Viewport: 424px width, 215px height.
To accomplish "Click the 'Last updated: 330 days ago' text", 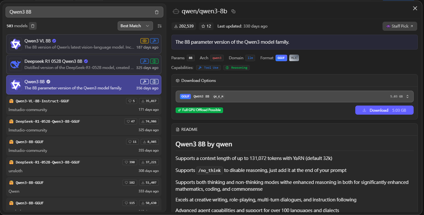I will coord(242,26).
